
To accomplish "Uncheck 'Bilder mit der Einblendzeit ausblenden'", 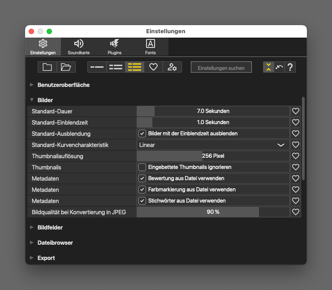I will (142, 134).
